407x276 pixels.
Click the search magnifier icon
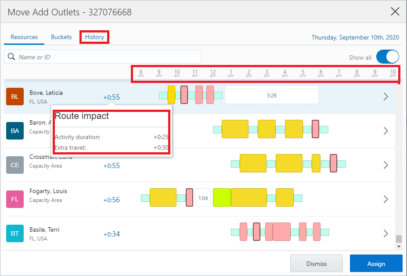tap(11, 57)
